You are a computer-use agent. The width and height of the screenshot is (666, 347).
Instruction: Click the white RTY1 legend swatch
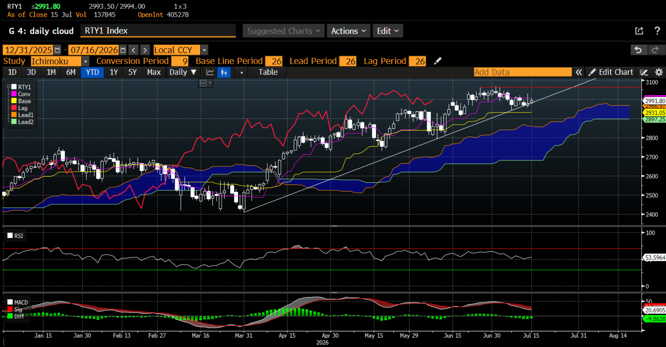pos(14,87)
